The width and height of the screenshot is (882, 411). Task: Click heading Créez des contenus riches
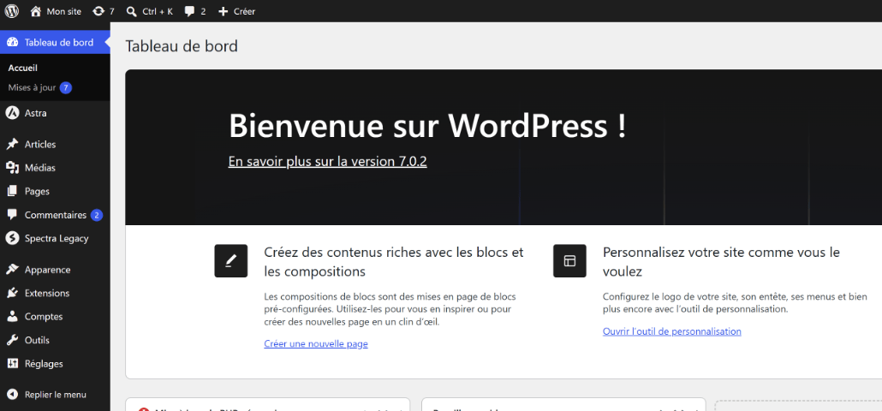tap(394, 261)
